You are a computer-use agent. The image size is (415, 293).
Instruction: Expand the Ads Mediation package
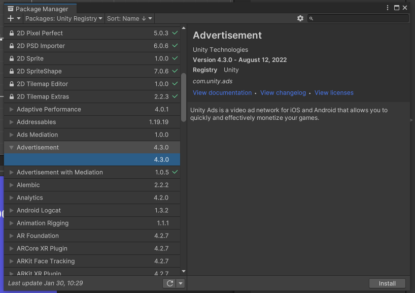11,135
